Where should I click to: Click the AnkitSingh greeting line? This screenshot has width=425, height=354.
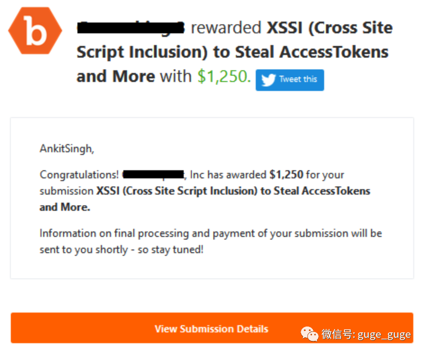coord(67,149)
